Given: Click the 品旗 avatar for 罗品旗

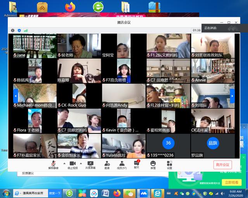Looking at the screenshot, I should coord(213,143).
